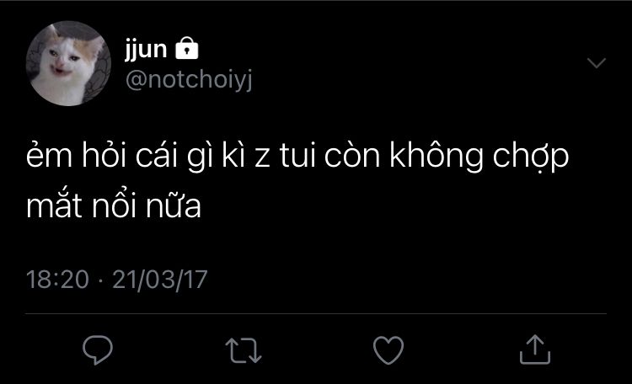Open the crying cat profile picture
The image size is (632, 384).
(68, 63)
